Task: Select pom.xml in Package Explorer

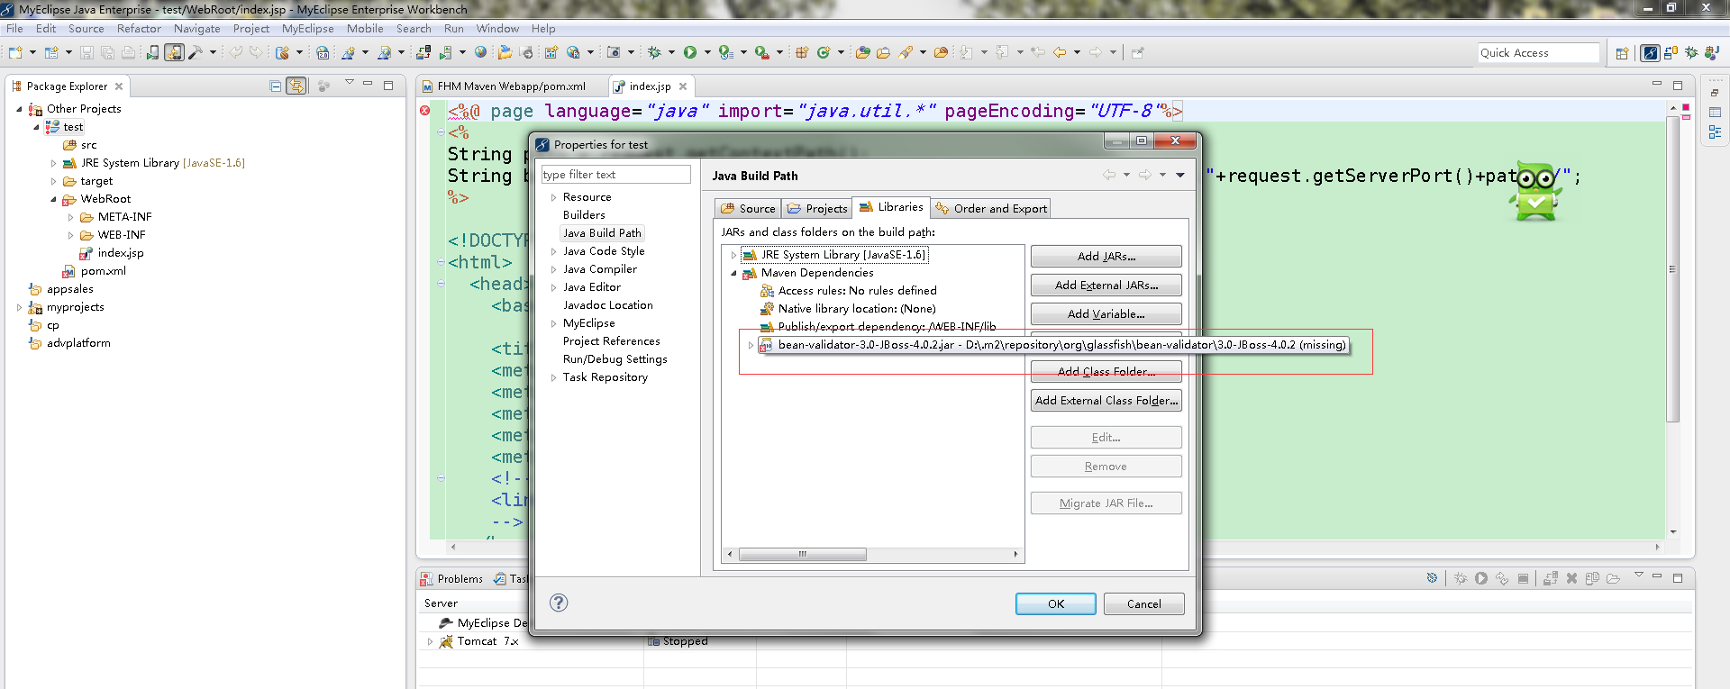Action: click(x=104, y=271)
